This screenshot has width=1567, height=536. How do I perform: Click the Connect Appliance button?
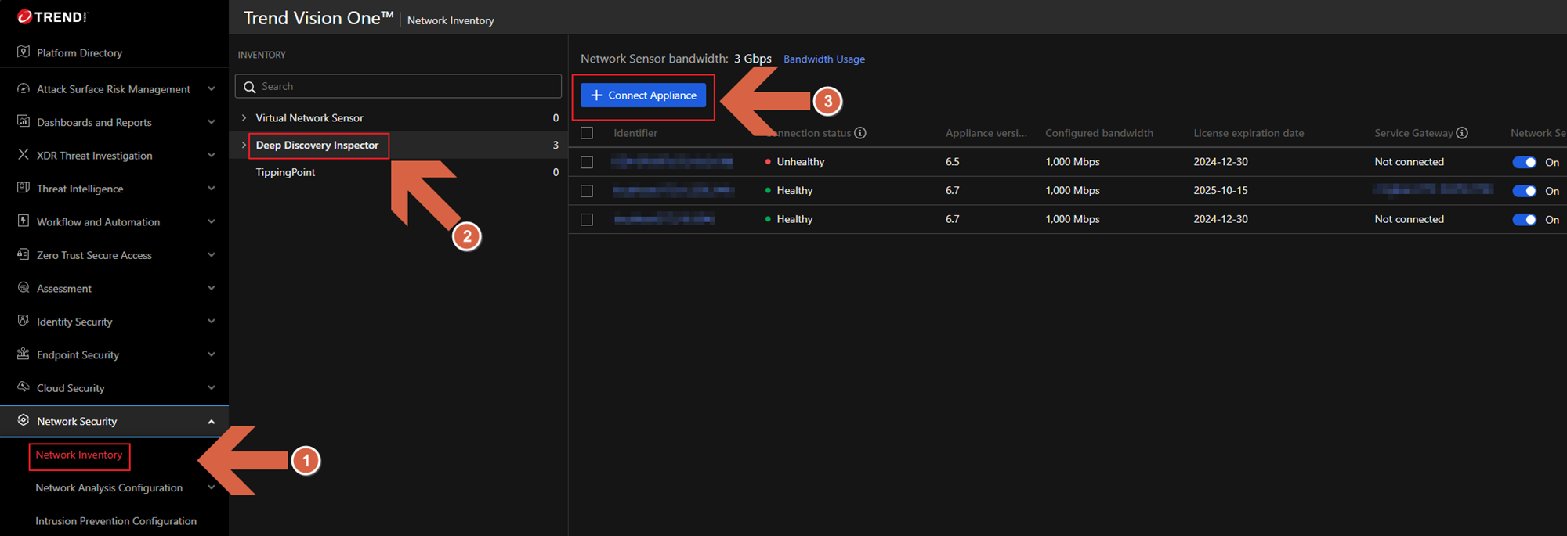tap(643, 95)
